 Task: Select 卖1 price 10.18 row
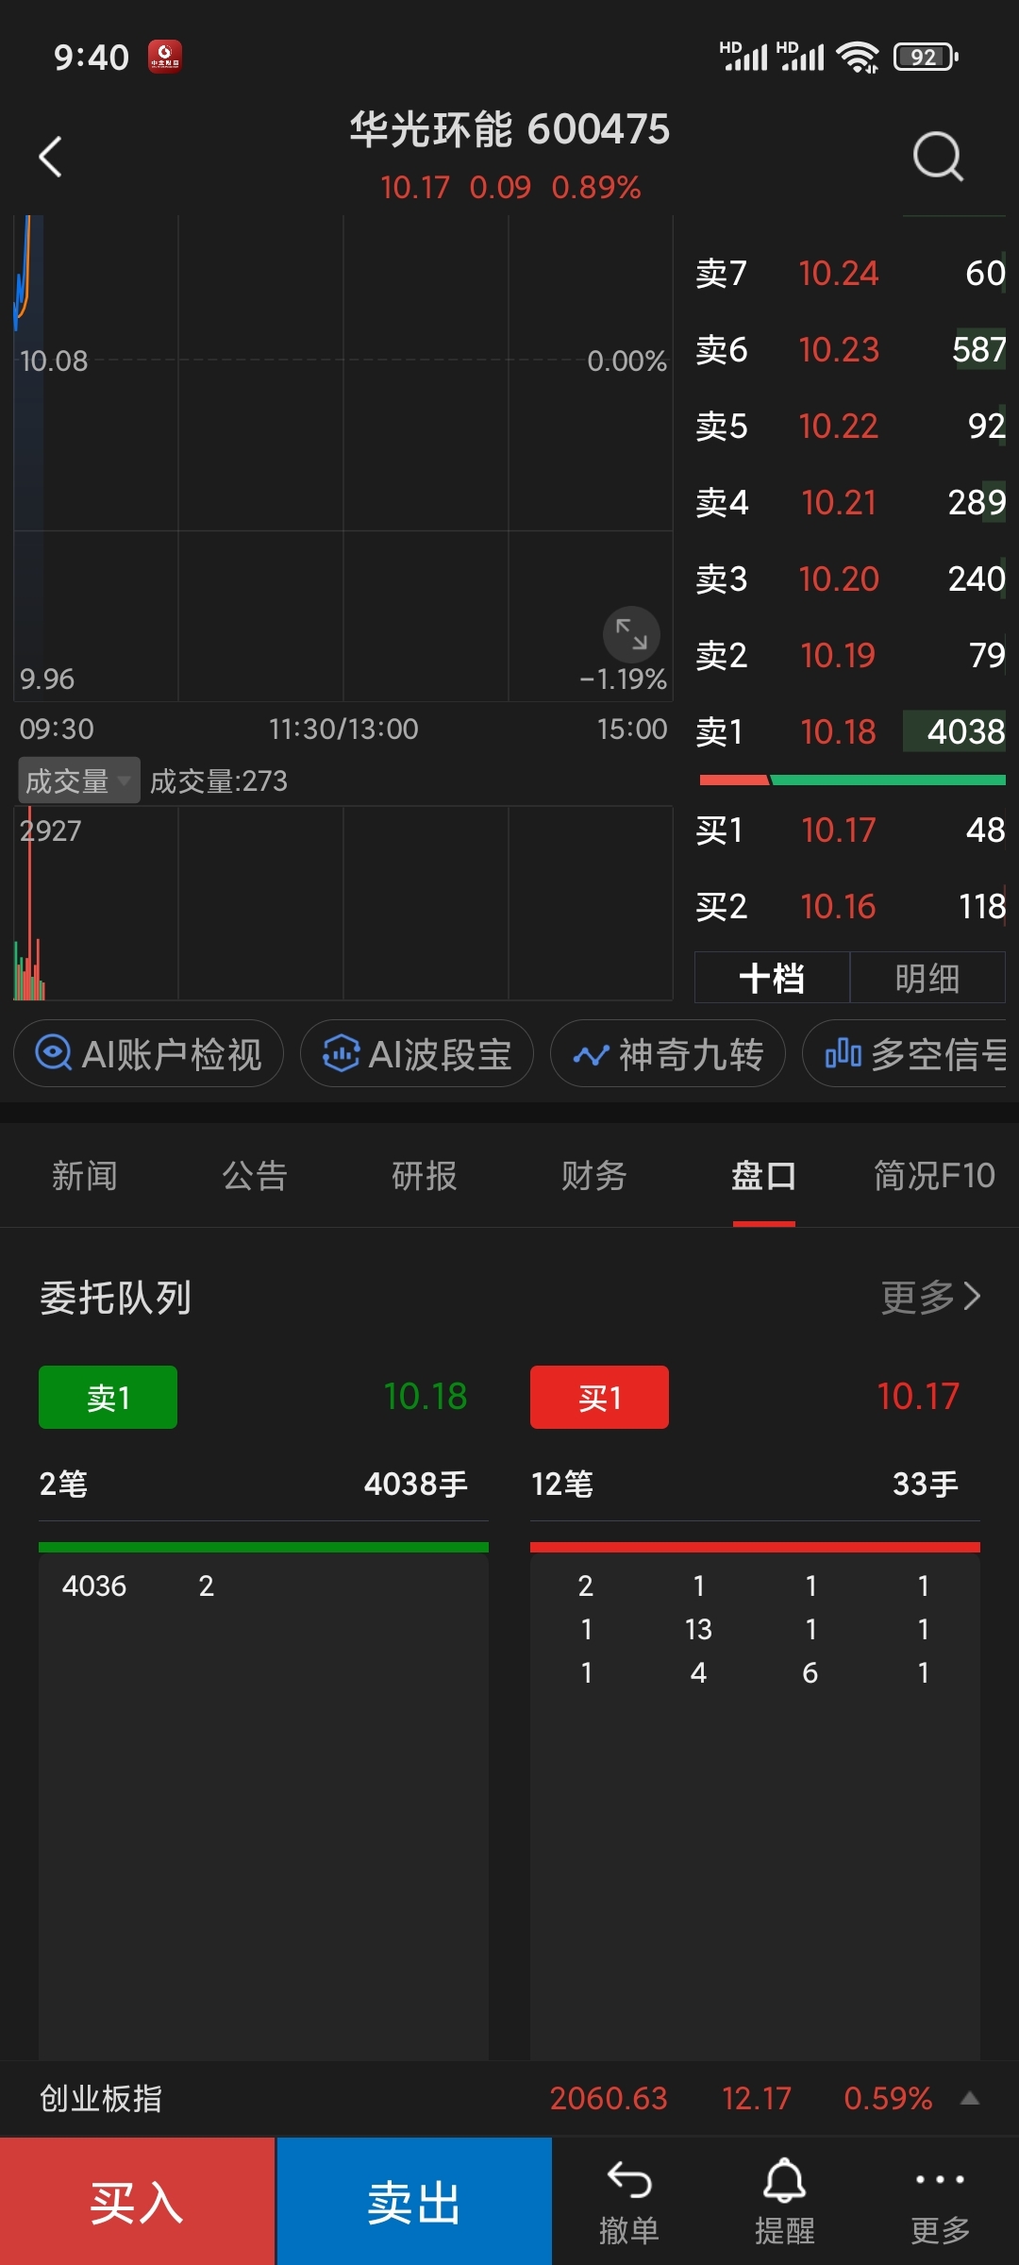click(850, 731)
